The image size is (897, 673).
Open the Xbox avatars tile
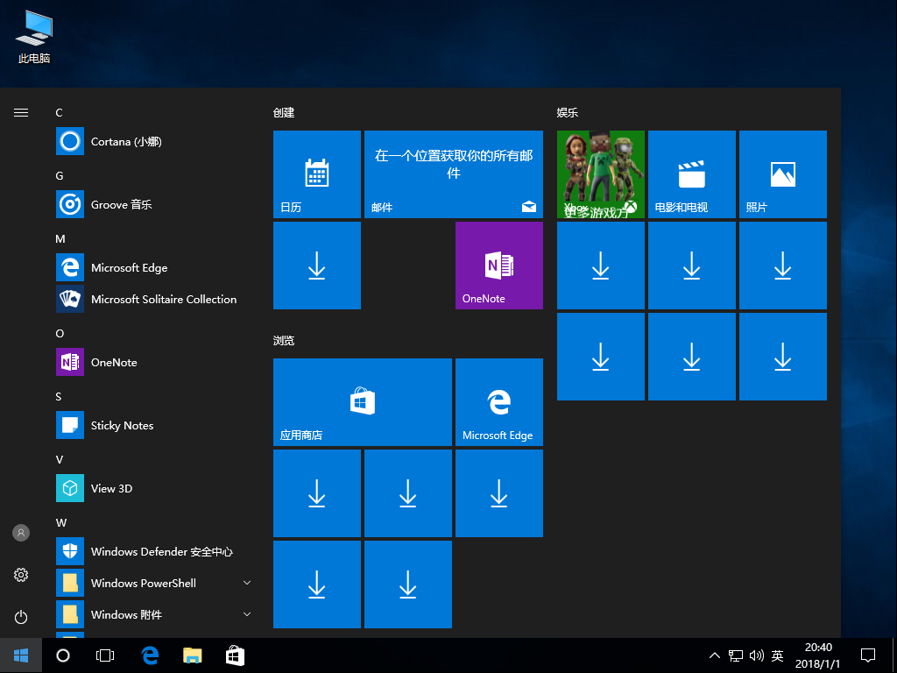point(601,174)
